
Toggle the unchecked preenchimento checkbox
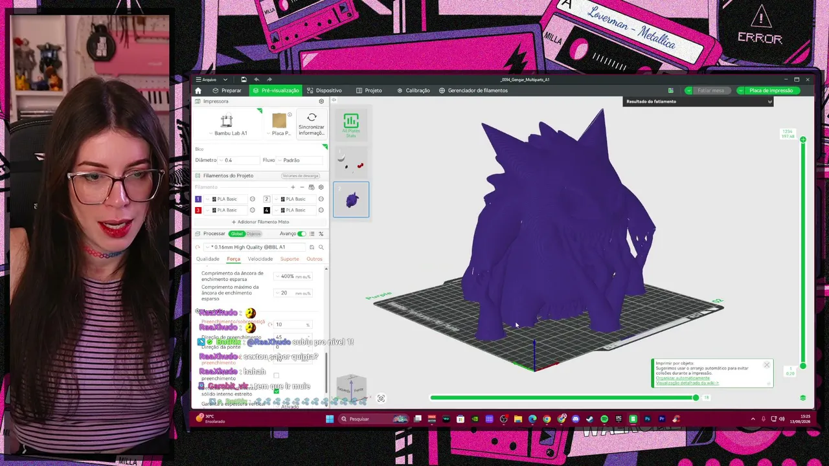coord(277,375)
